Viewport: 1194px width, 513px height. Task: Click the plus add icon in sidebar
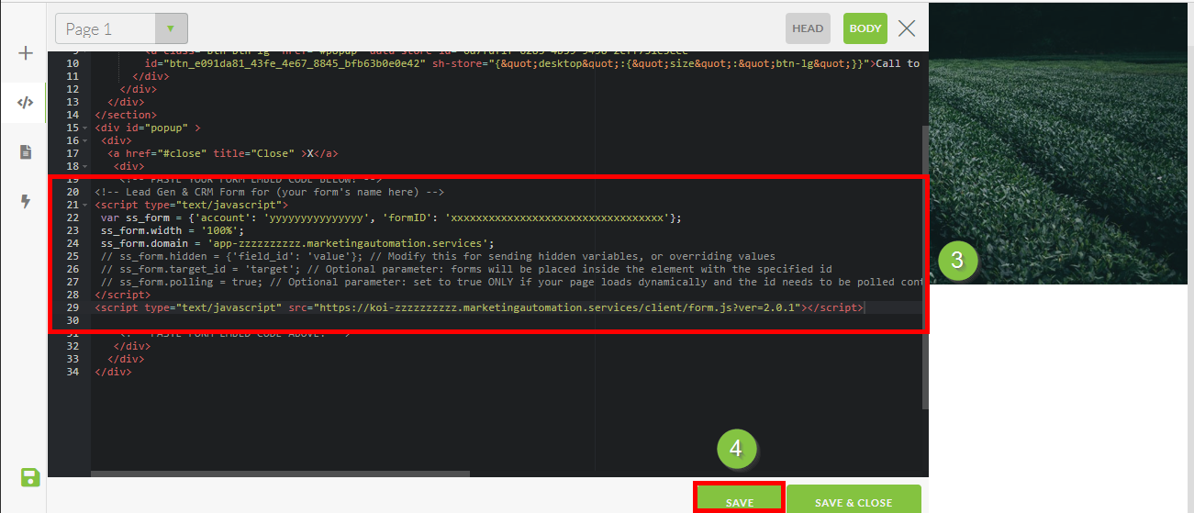click(26, 53)
